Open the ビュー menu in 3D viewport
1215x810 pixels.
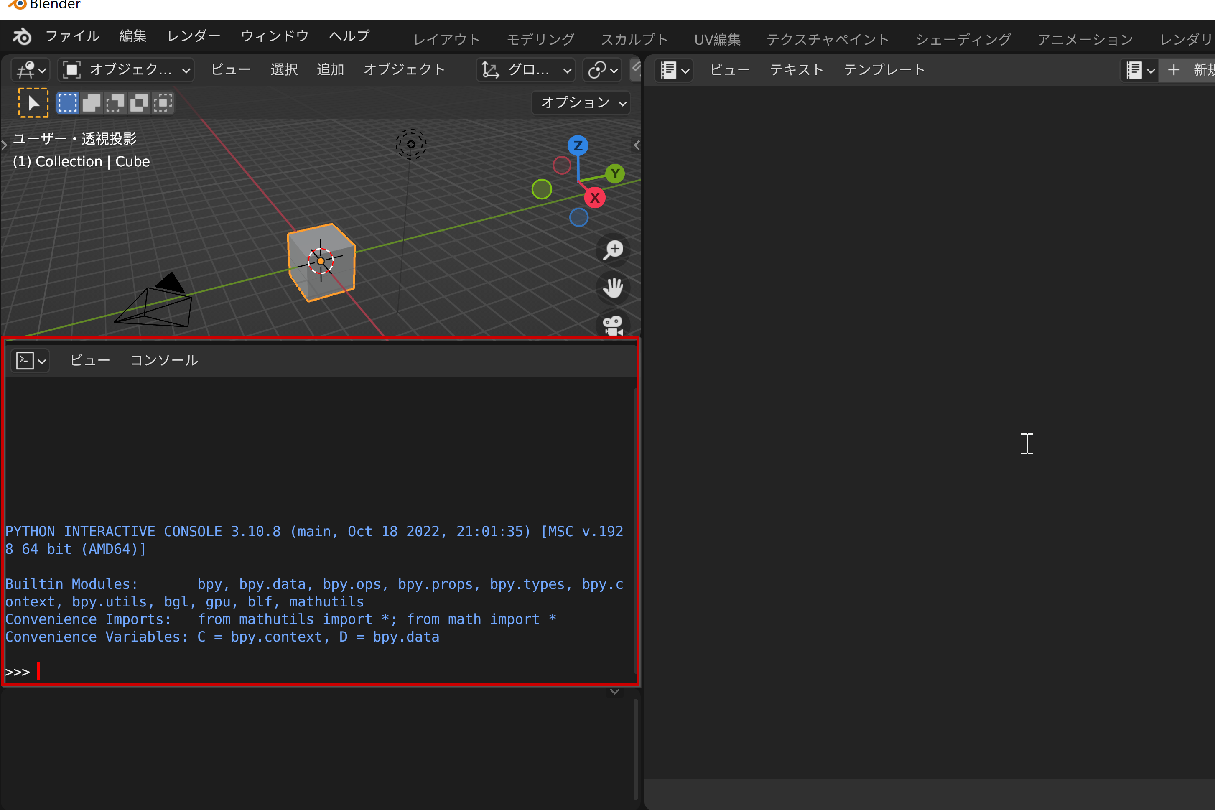pyautogui.click(x=228, y=70)
